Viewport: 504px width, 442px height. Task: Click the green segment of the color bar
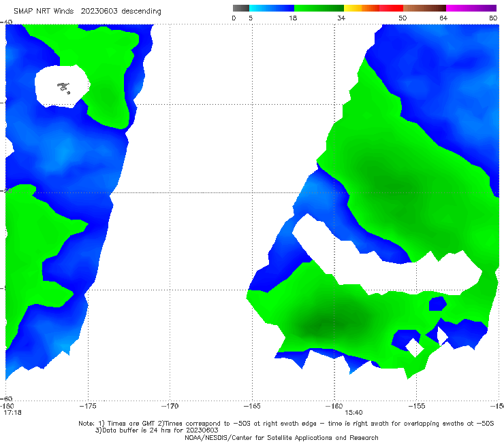(x=319, y=8)
